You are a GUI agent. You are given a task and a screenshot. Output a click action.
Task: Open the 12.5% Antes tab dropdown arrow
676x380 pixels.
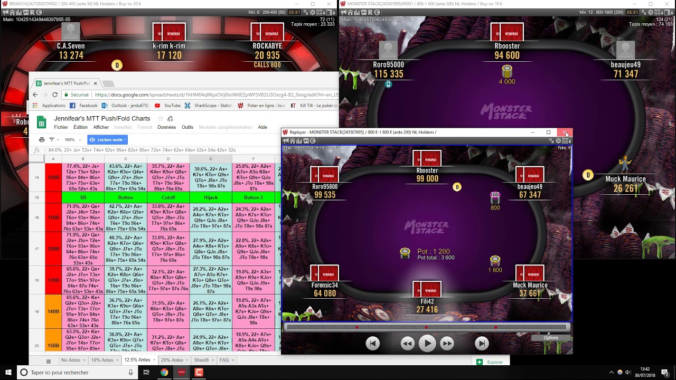pyautogui.click(x=154, y=360)
